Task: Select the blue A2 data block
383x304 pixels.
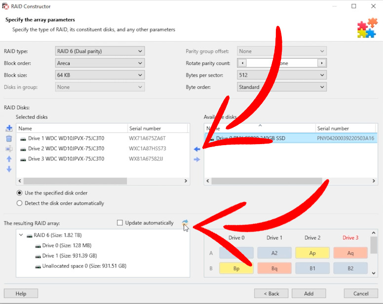Action: pos(274,253)
